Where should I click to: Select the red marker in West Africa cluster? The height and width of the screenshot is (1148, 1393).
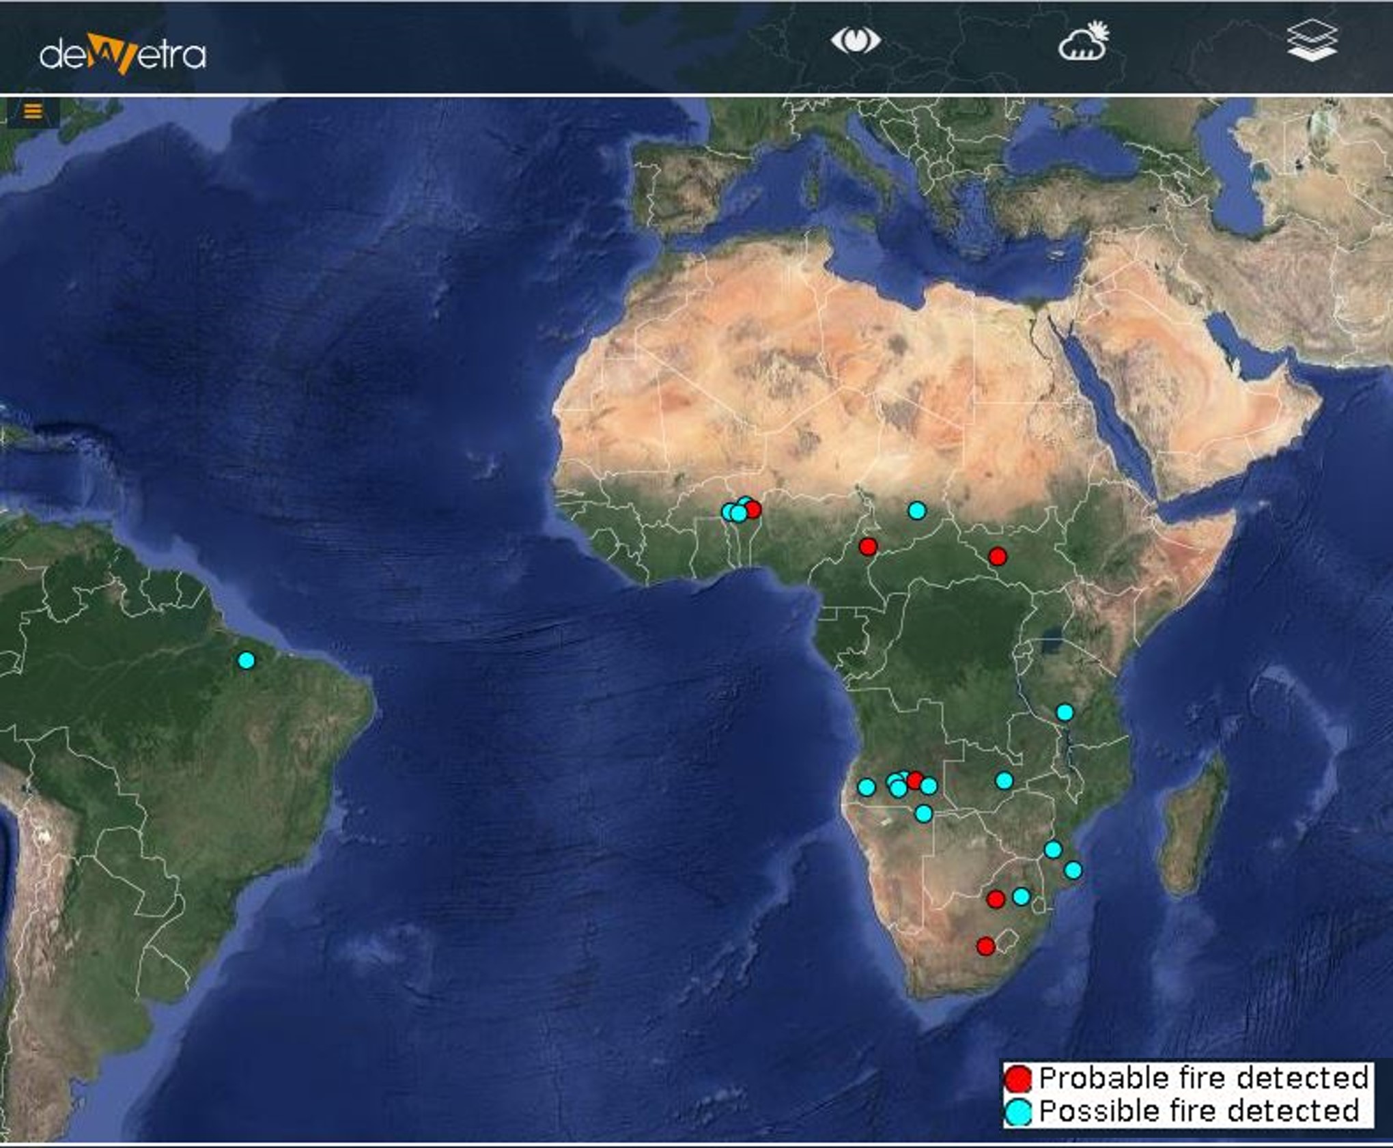point(753,509)
